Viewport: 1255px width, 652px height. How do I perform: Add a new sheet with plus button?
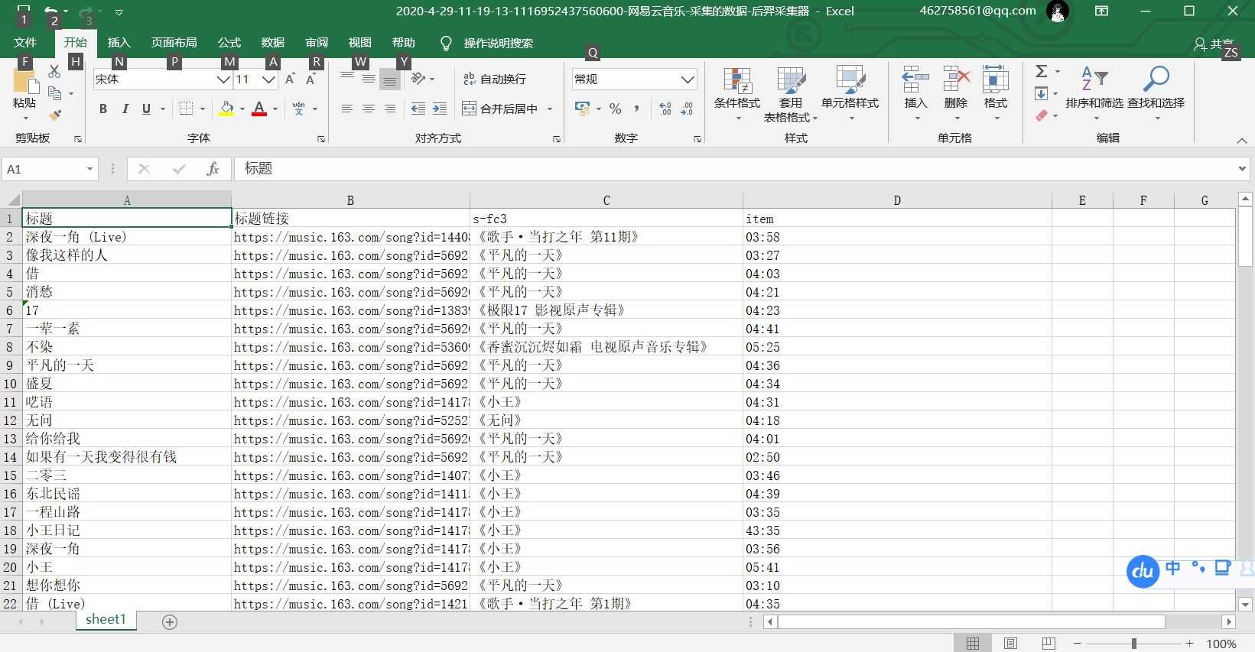click(x=170, y=622)
